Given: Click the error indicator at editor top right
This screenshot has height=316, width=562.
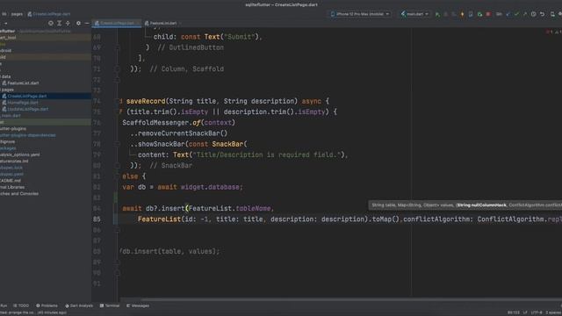Looking at the screenshot, I should 549,32.
